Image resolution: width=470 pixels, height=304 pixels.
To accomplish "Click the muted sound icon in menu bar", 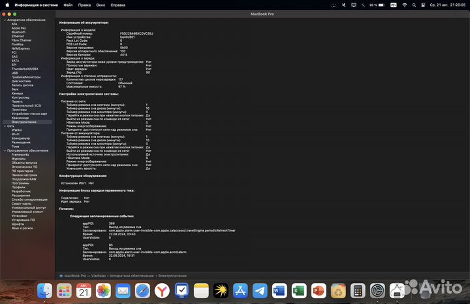I will point(344,5).
